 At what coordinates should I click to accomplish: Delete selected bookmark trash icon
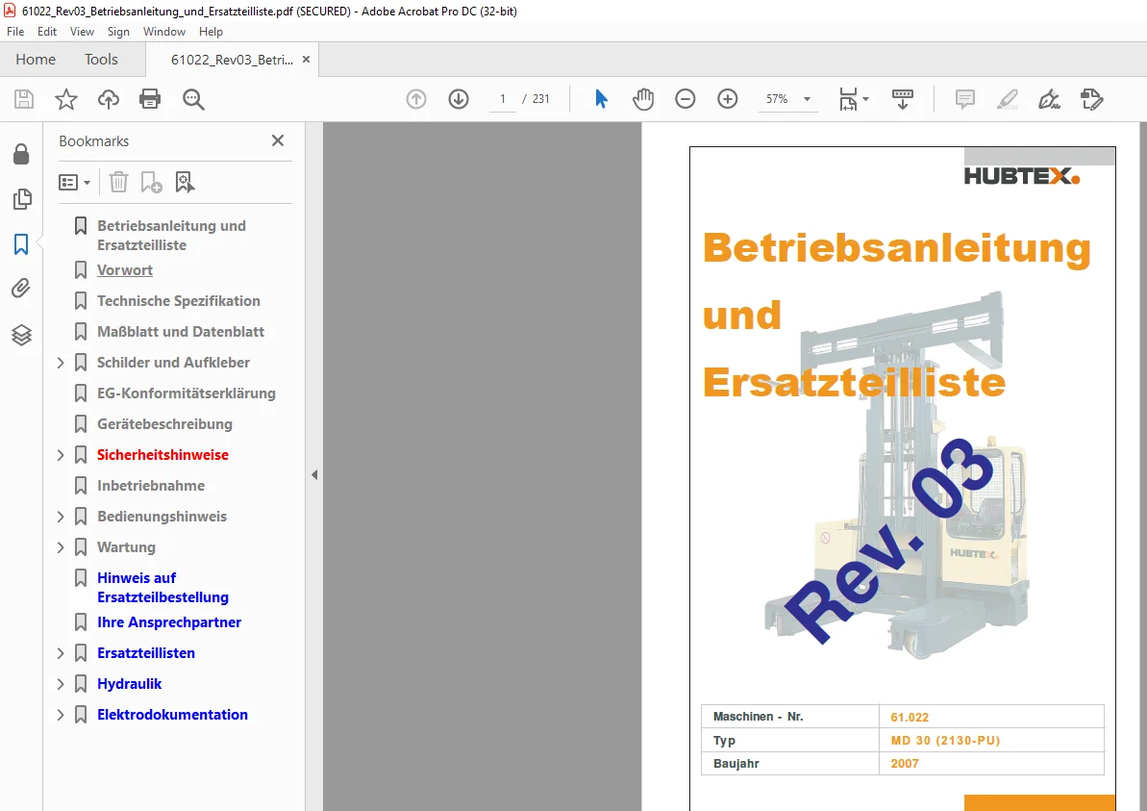(118, 182)
